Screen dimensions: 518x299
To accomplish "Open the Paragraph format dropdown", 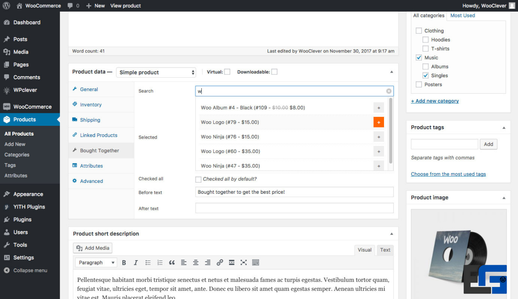I will pyautogui.click(x=96, y=262).
